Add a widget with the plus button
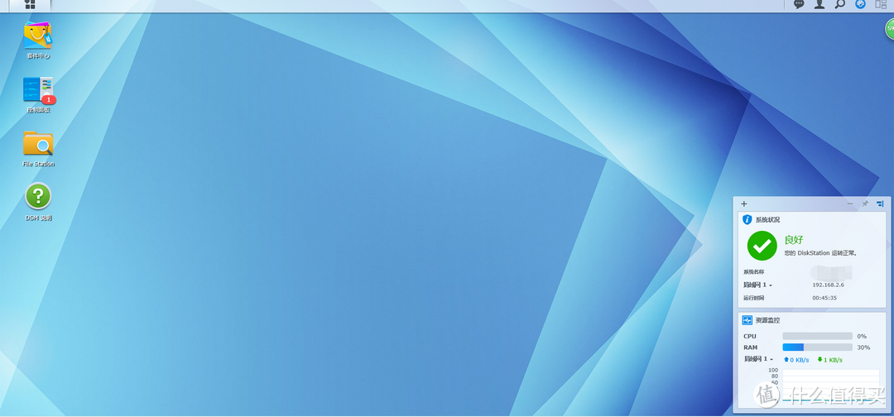The image size is (894, 417). pos(743,204)
